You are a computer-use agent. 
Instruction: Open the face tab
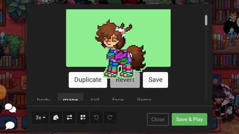tap(118, 99)
